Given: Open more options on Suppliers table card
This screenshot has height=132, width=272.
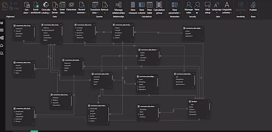Looking at the screenshot, I should [203, 28].
